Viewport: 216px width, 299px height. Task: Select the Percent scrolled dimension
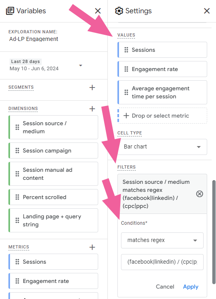[x=53, y=197]
